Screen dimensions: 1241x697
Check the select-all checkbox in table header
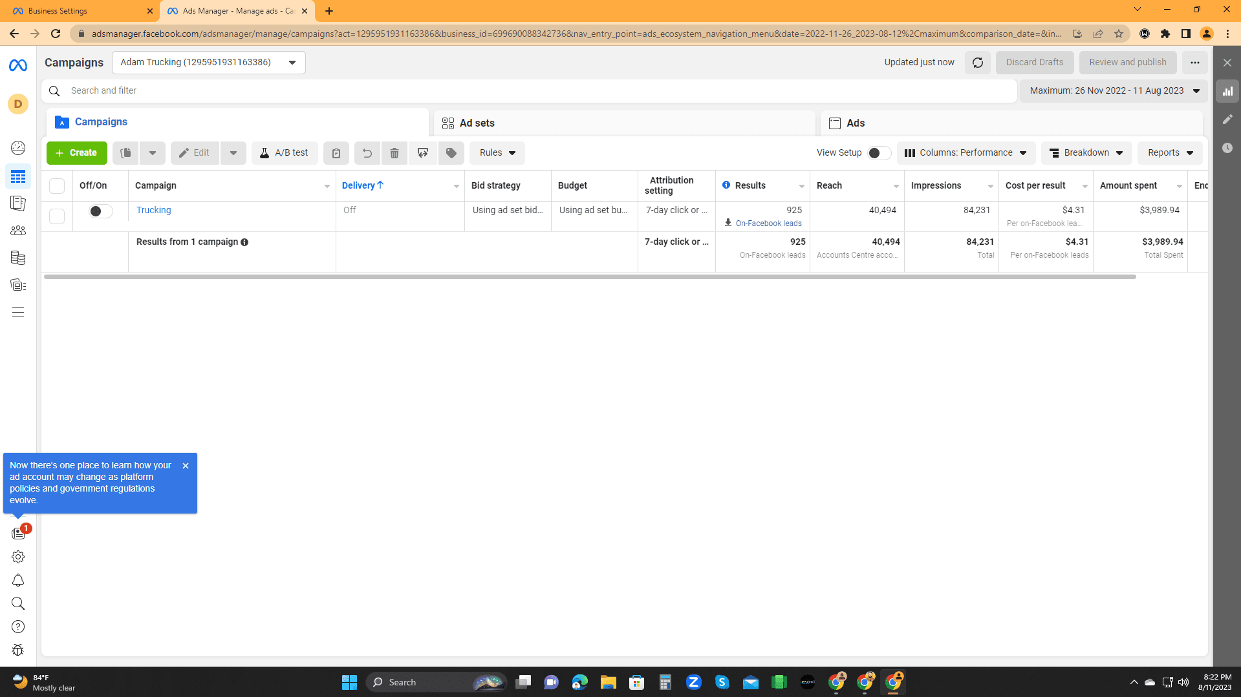(x=57, y=186)
